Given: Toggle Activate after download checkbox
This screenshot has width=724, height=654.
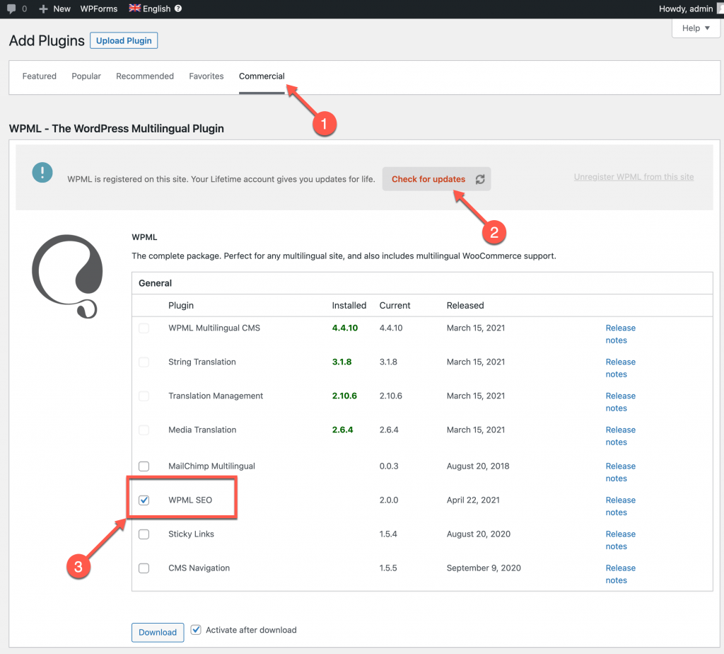Looking at the screenshot, I should 196,629.
